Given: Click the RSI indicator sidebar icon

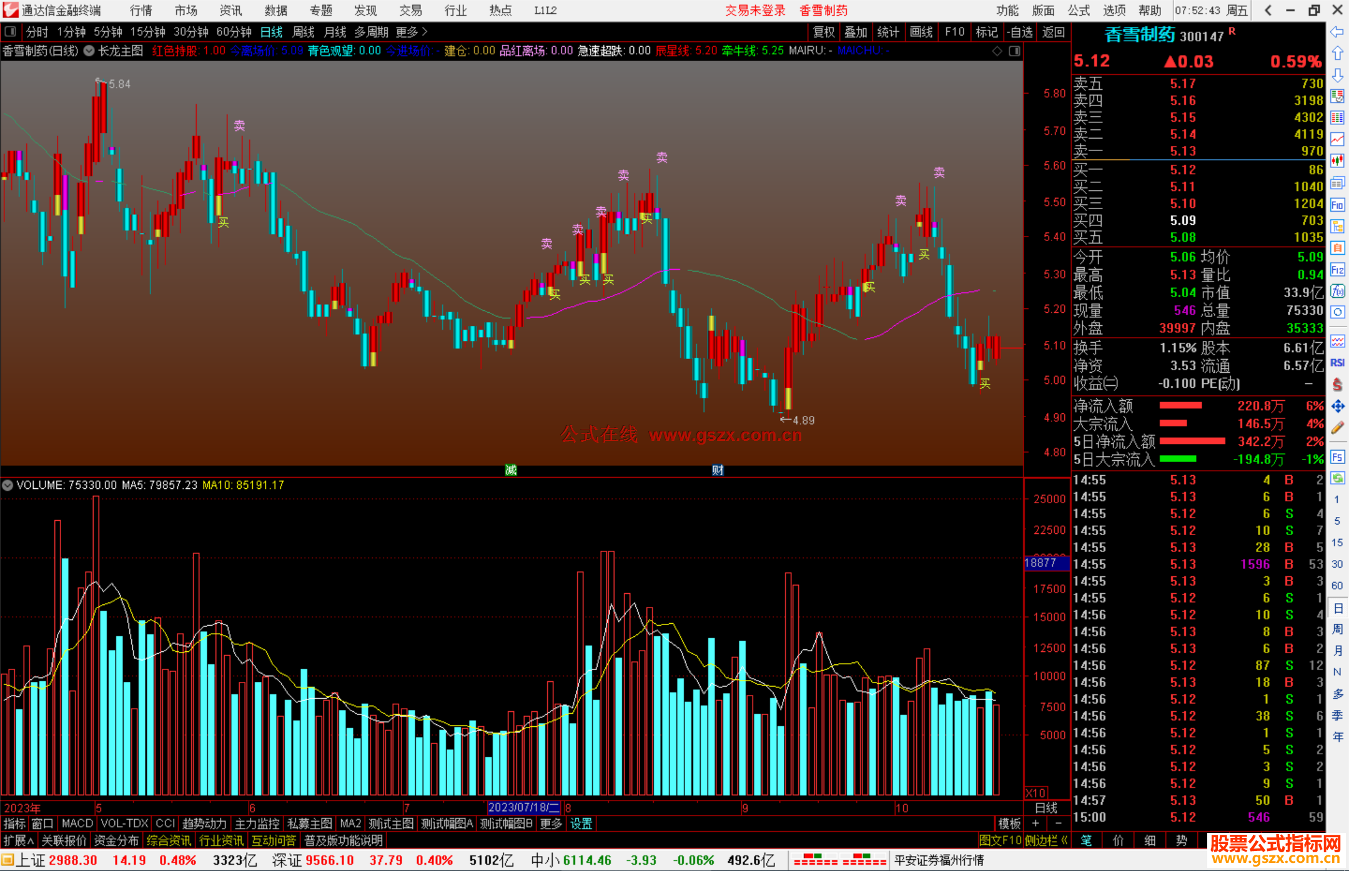Looking at the screenshot, I should click(1337, 363).
